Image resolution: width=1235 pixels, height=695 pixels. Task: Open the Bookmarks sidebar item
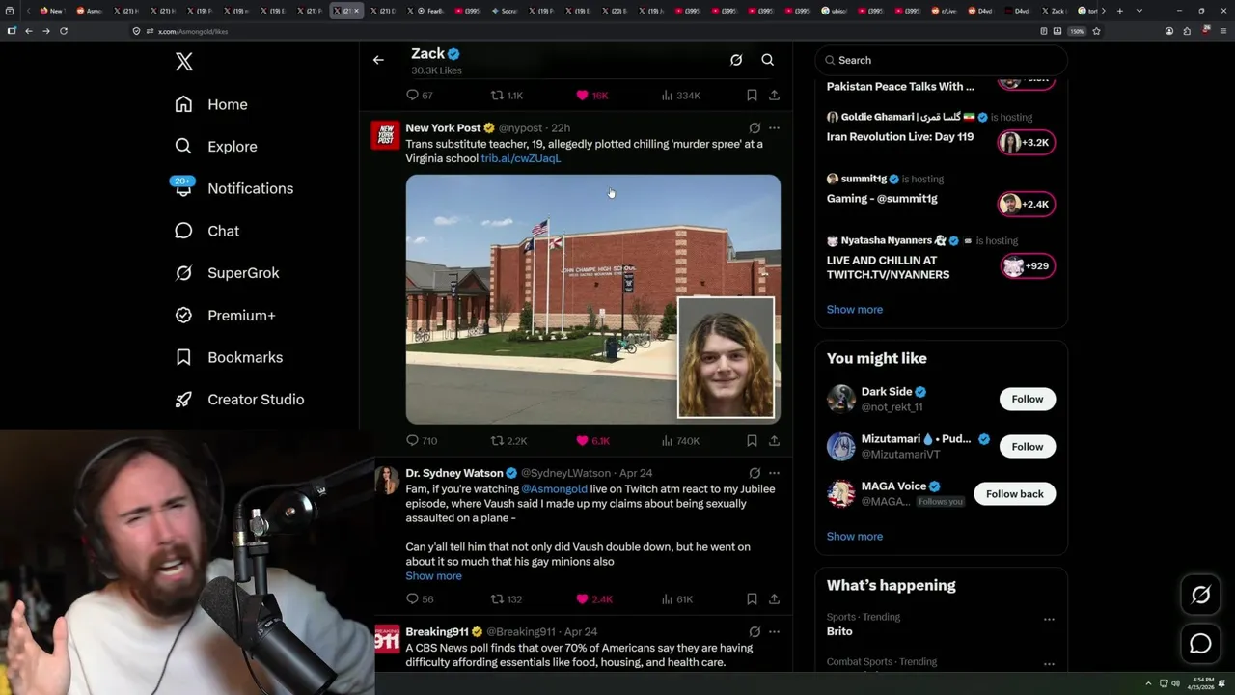click(x=229, y=357)
